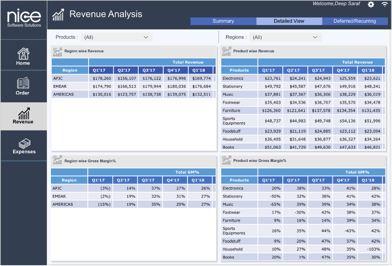Switch to the Summary tab
The width and height of the screenshot is (392, 266).
click(223, 21)
